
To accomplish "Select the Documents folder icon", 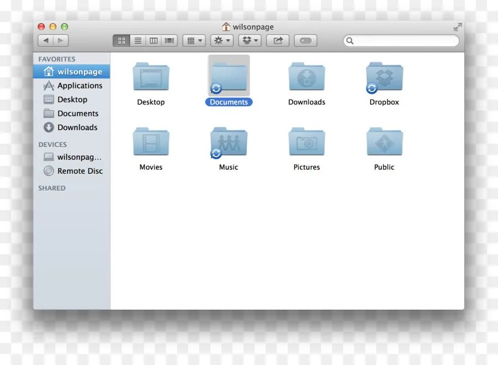I will click(229, 76).
